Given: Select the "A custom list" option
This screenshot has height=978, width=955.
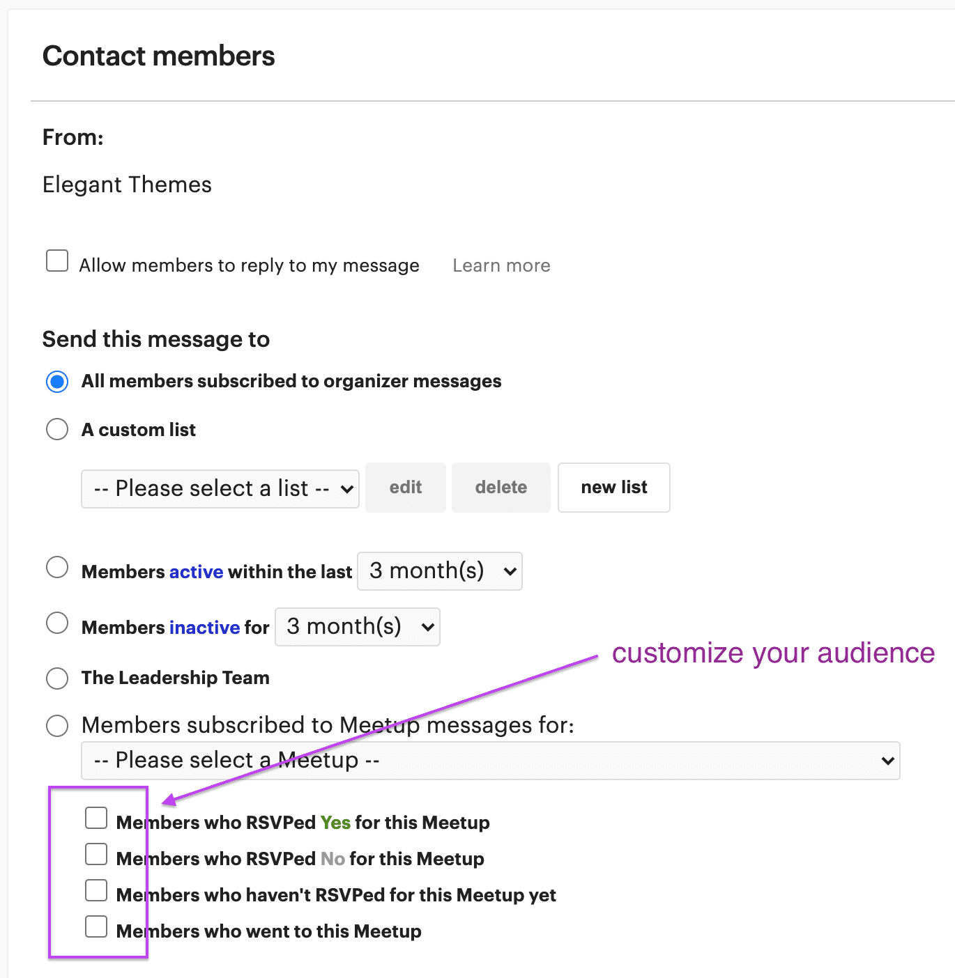Looking at the screenshot, I should [x=57, y=429].
